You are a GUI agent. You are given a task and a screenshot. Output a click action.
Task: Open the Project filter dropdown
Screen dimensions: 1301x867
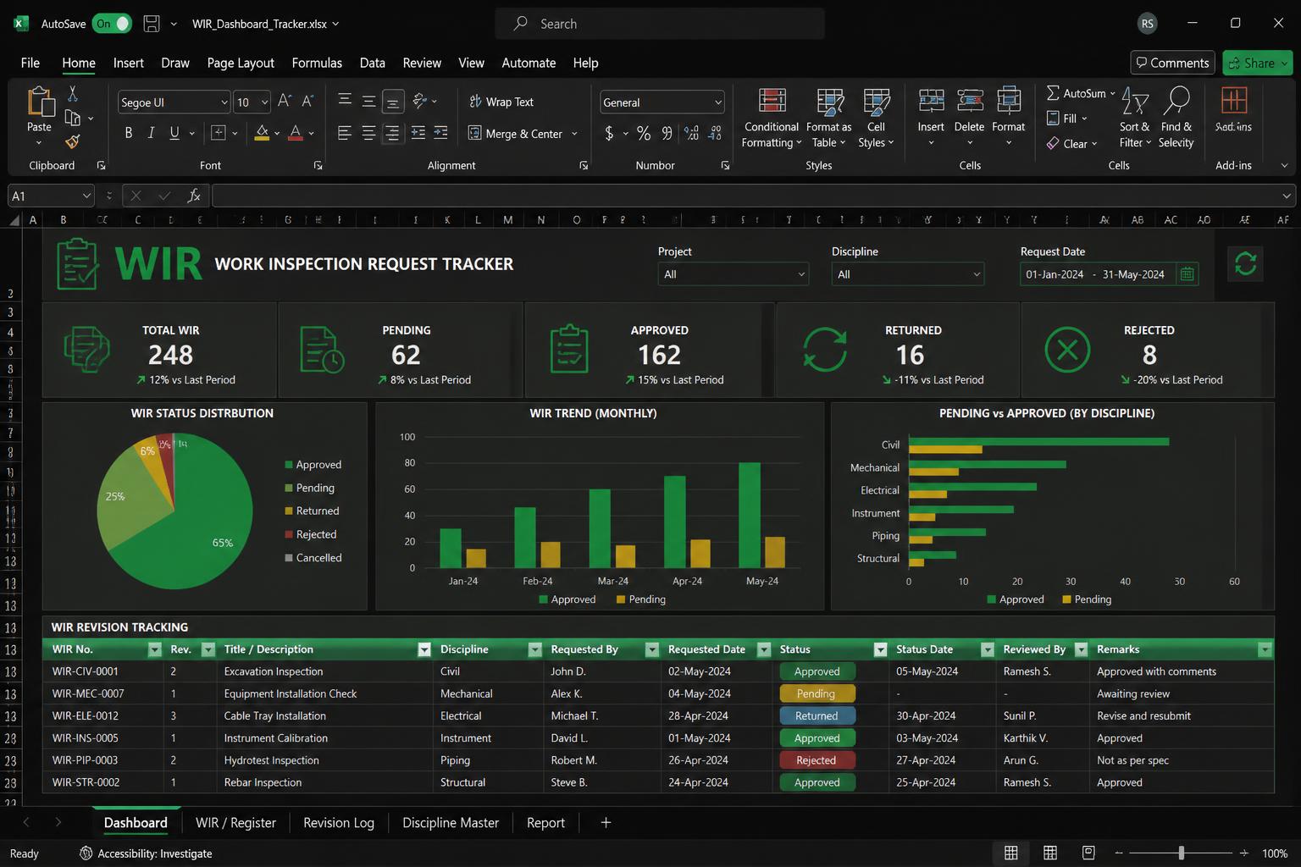(734, 274)
